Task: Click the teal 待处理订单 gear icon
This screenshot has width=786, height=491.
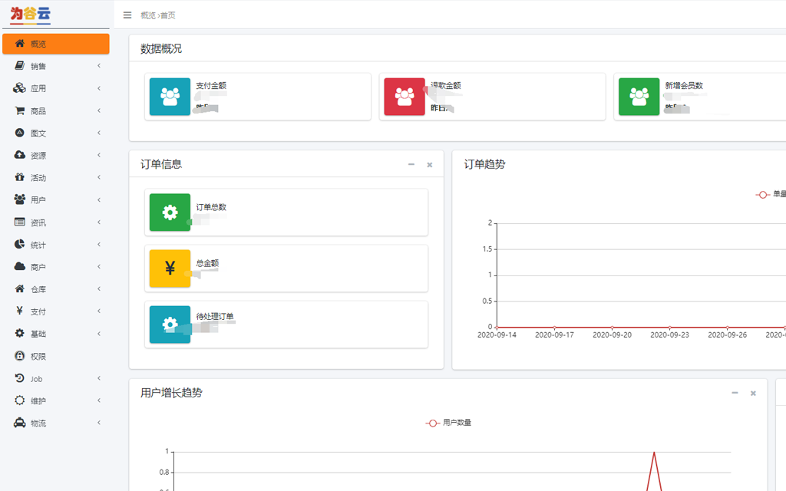Action: click(170, 325)
